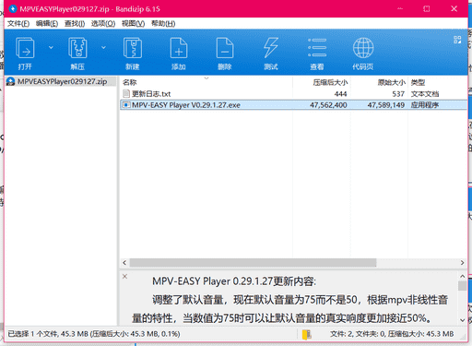This screenshot has height=346, width=472.
Task: Click the horizontal scrollbar thumb in the file list
Action: 253,263
